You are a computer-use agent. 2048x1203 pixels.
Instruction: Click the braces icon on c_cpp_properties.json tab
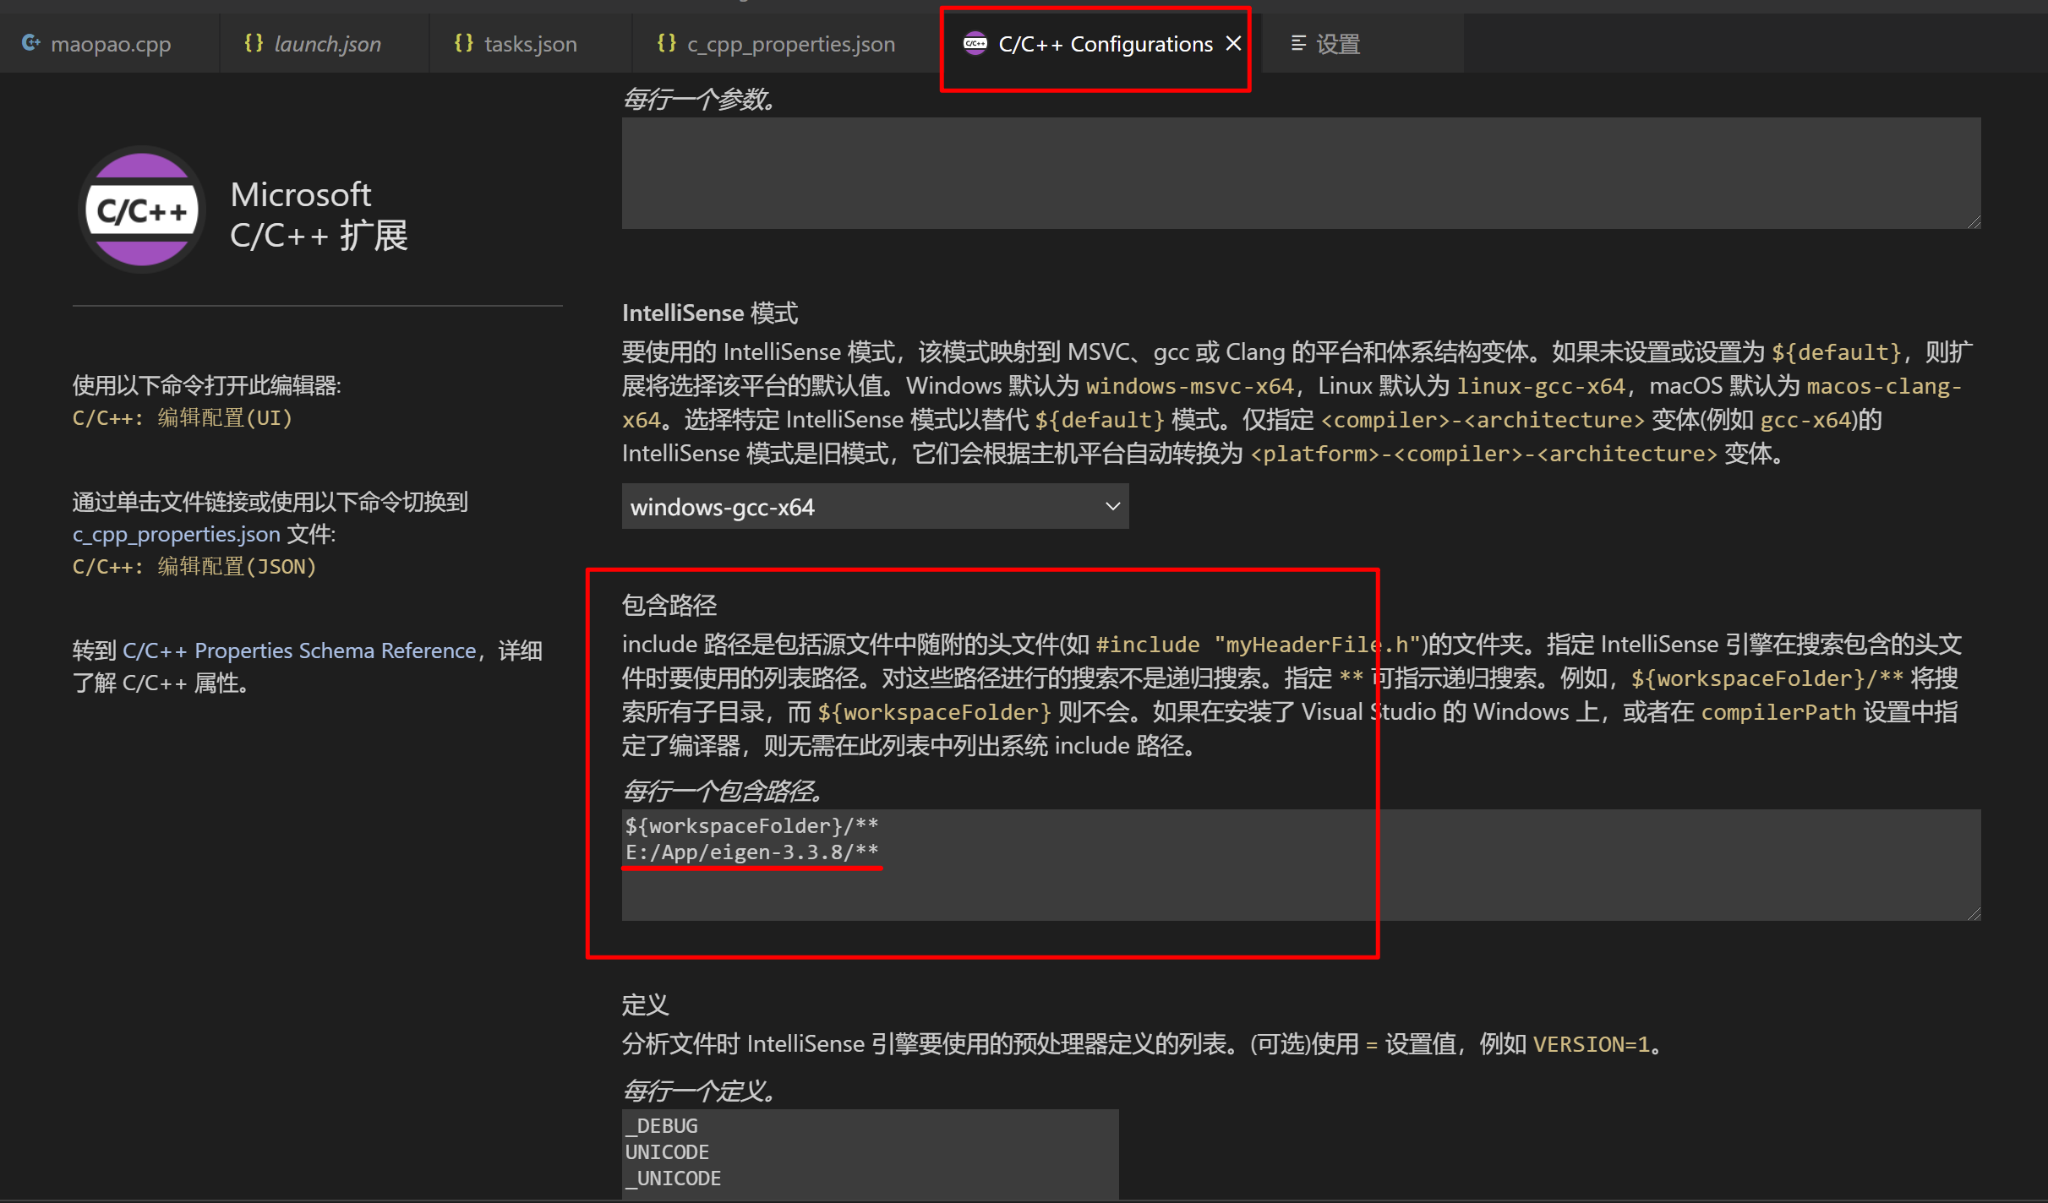click(667, 42)
